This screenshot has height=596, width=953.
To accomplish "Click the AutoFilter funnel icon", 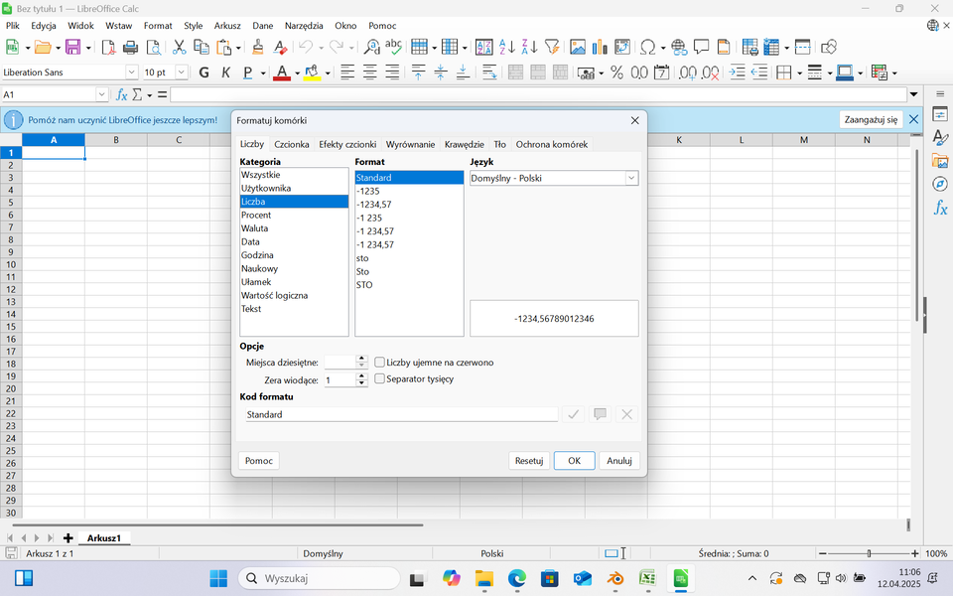I will 553,47.
